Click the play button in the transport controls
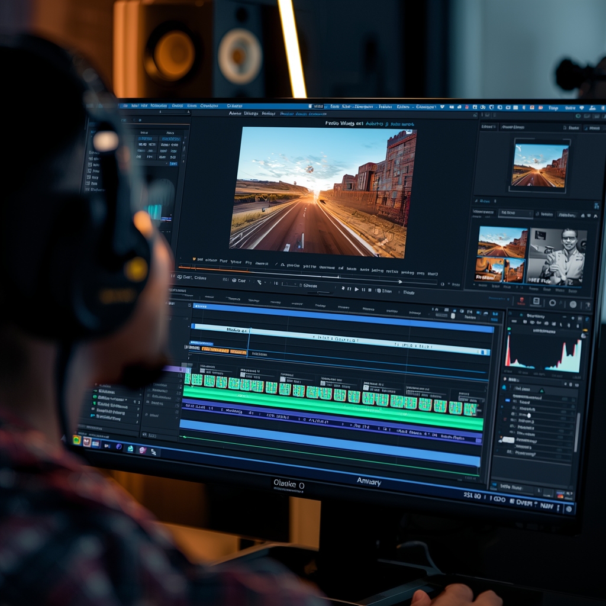 coord(357,289)
